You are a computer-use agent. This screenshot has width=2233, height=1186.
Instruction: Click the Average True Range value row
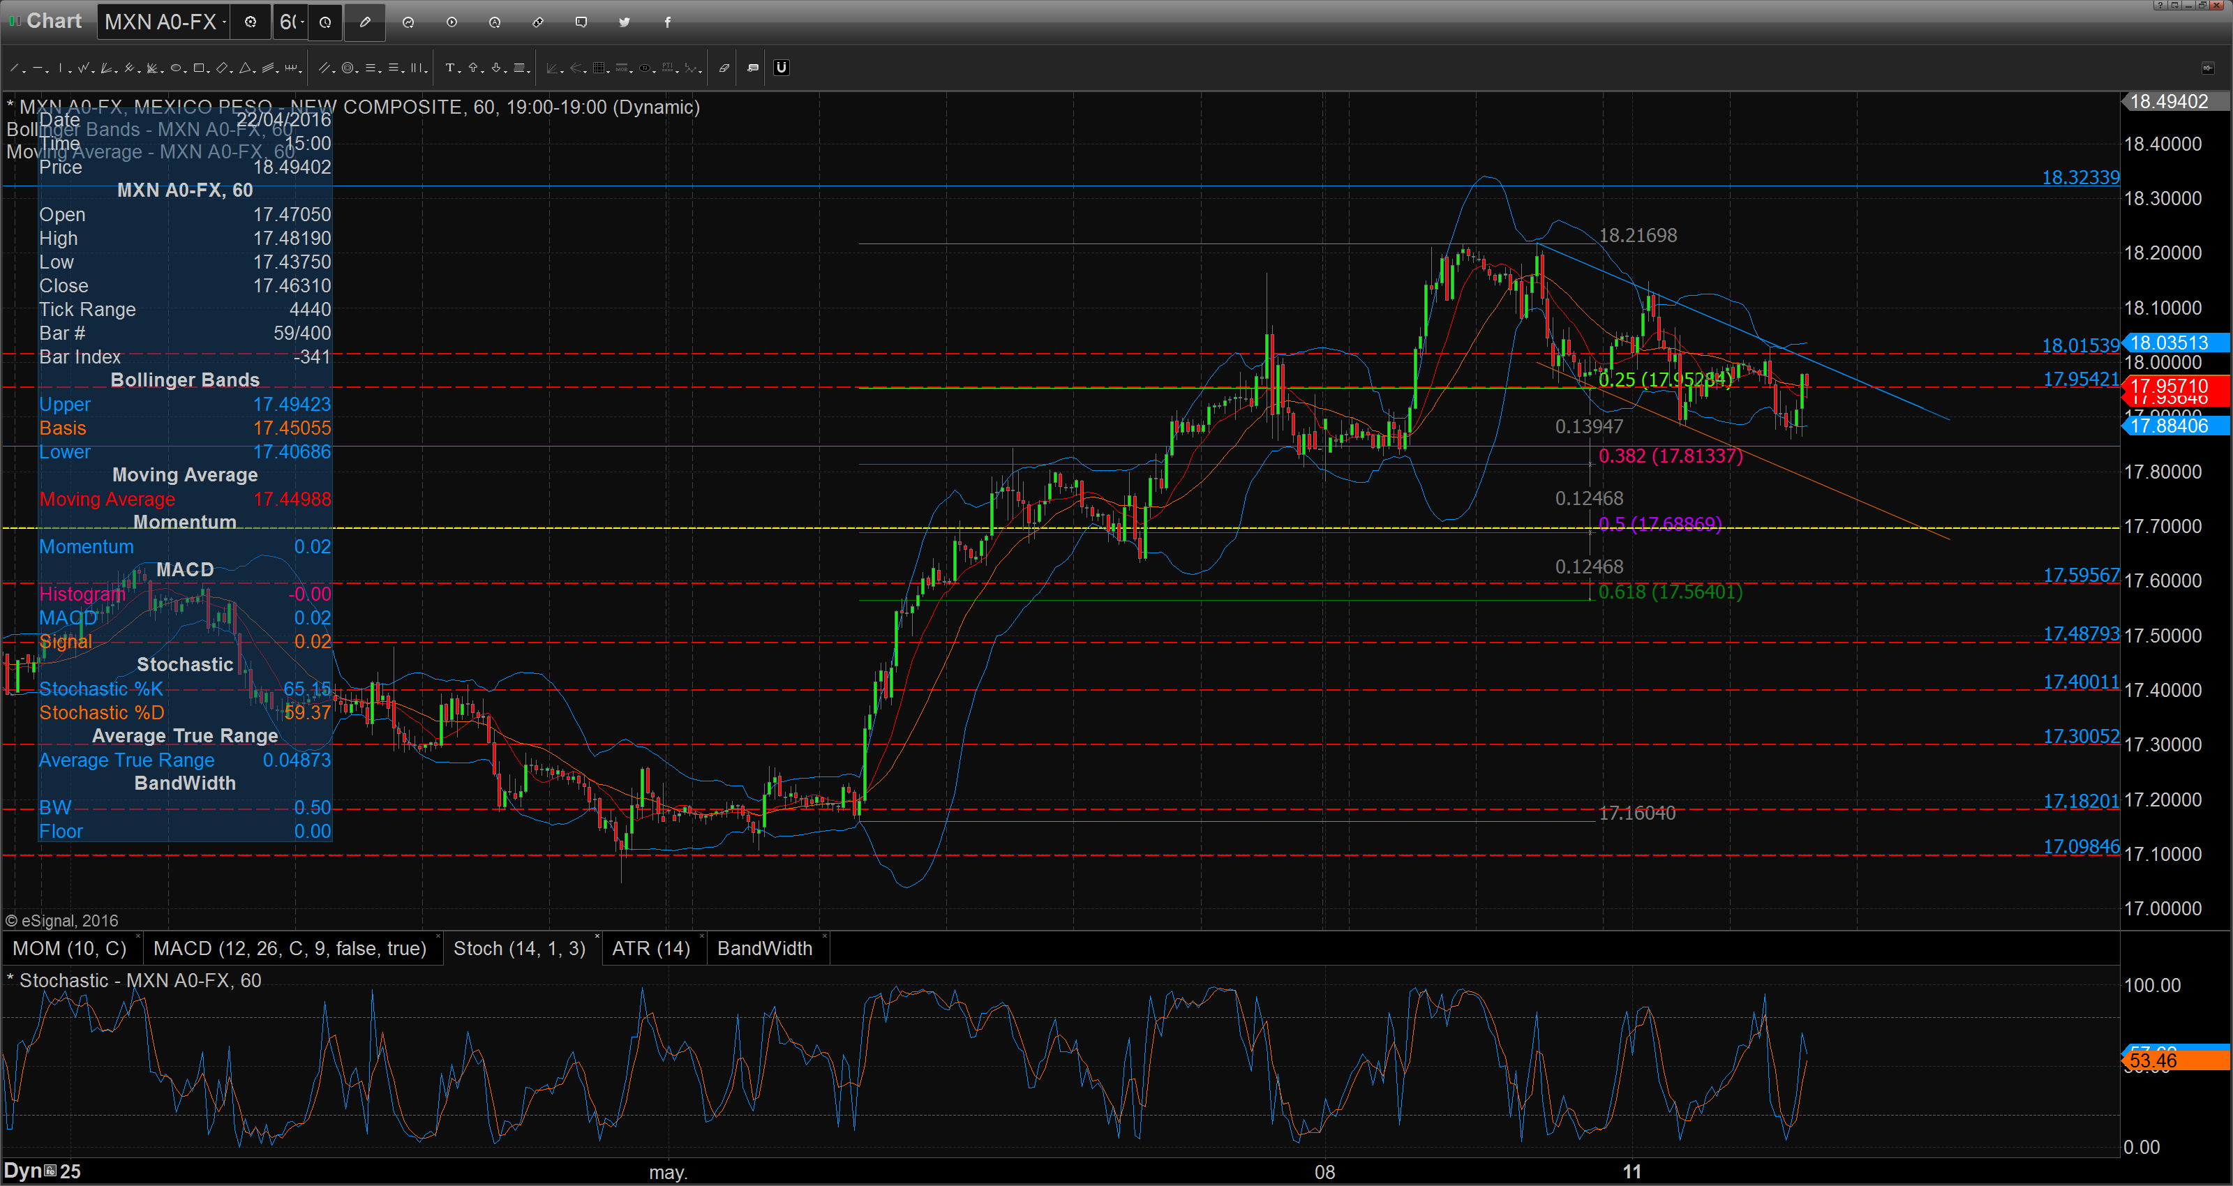tap(185, 760)
